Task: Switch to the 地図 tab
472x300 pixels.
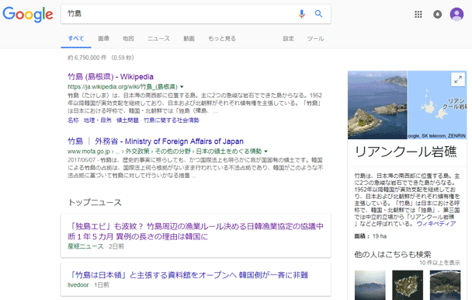Action: (x=128, y=39)
